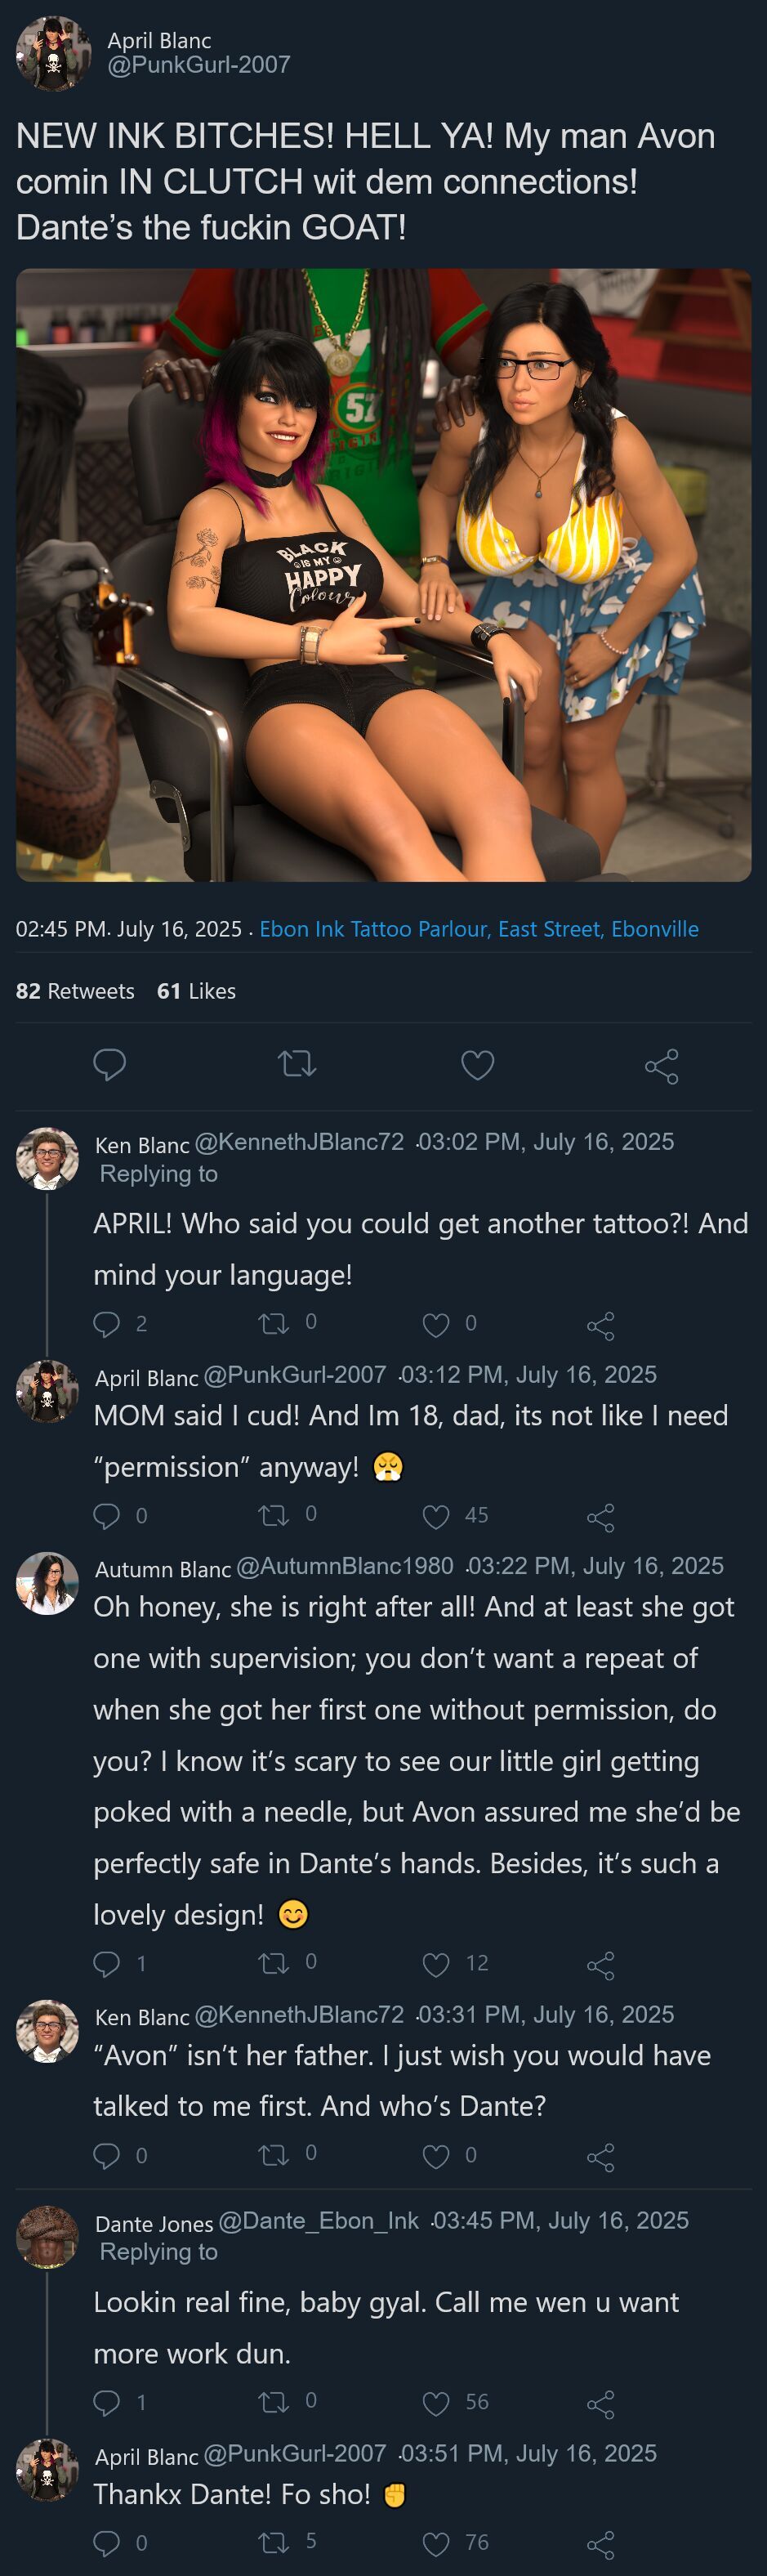767x2576 pixels.
Task: Open the @Dante_Ebon_Ink handle
Action: click(x=318, y=2221)
